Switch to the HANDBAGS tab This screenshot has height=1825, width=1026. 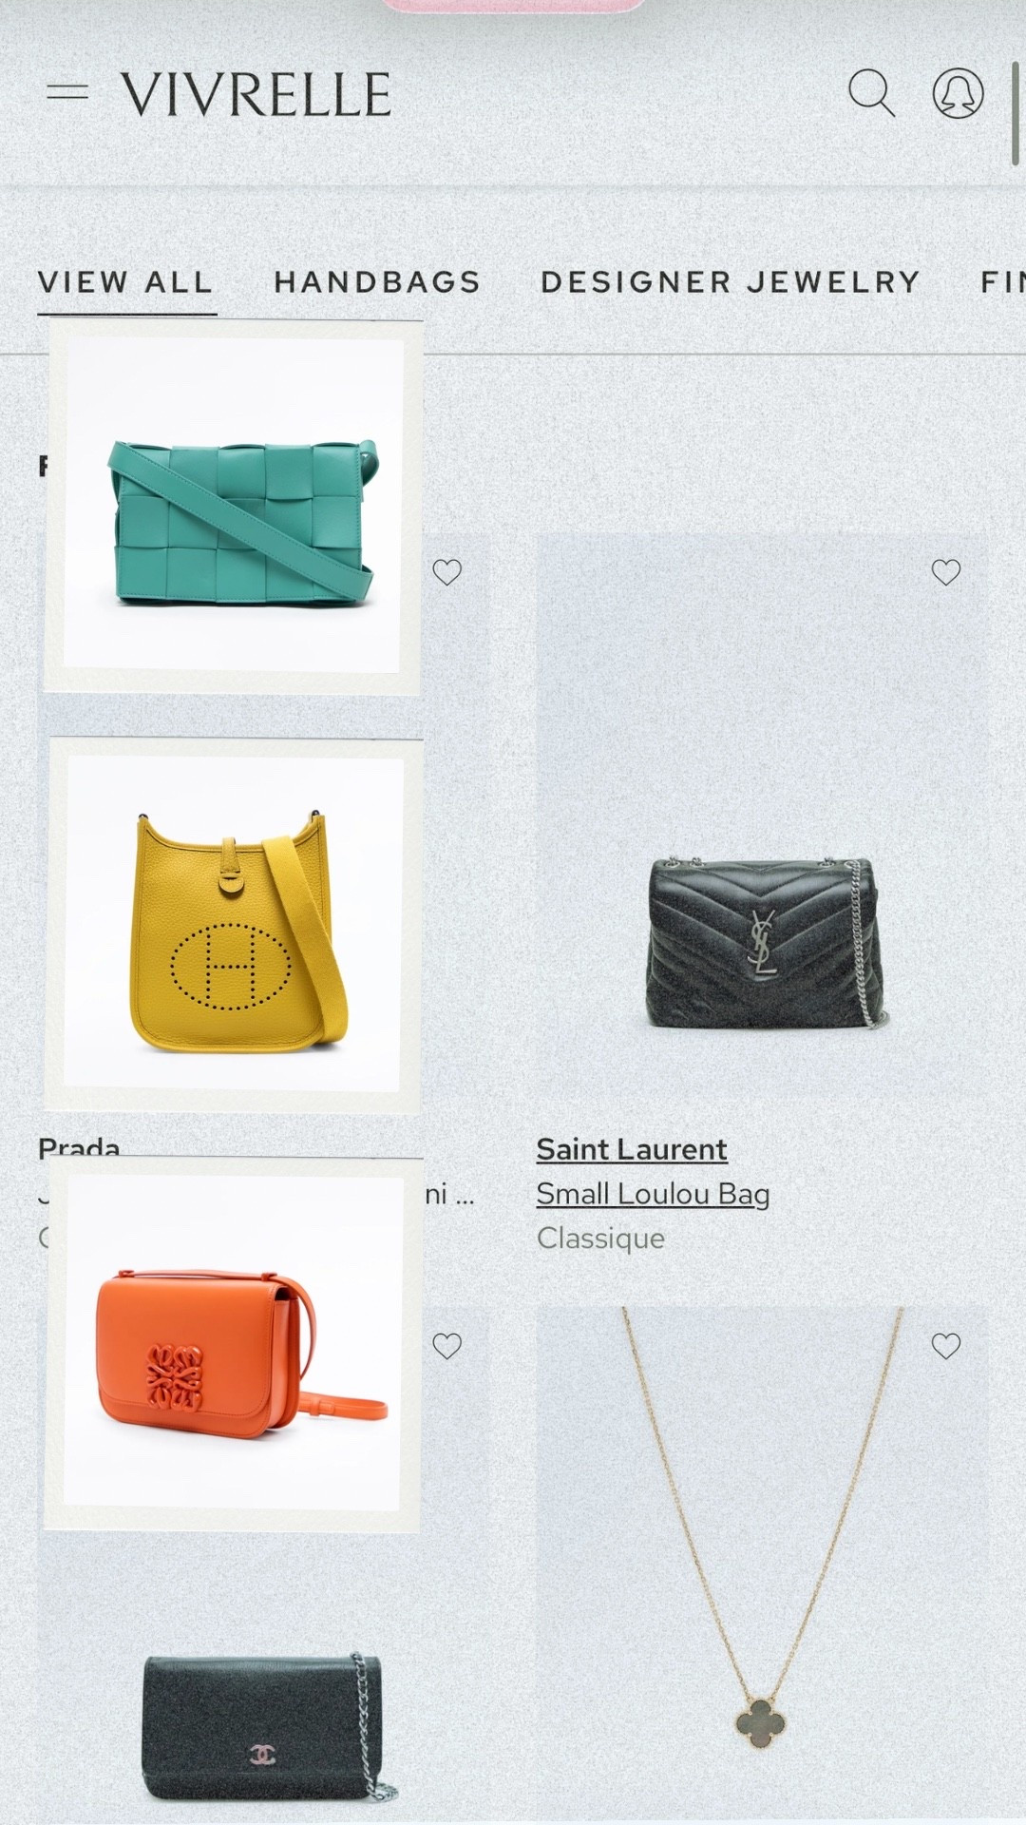pyautogui.click(x=377, y=282)
